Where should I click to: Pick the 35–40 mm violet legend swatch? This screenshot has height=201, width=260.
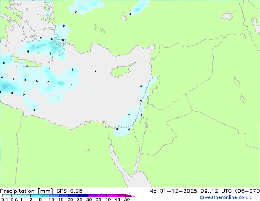pos(102,196)
